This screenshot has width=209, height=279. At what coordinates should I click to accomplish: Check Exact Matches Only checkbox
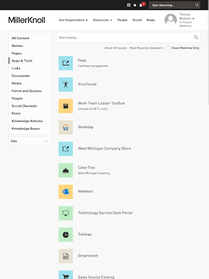pyautogui.click(x=169, y=48)
